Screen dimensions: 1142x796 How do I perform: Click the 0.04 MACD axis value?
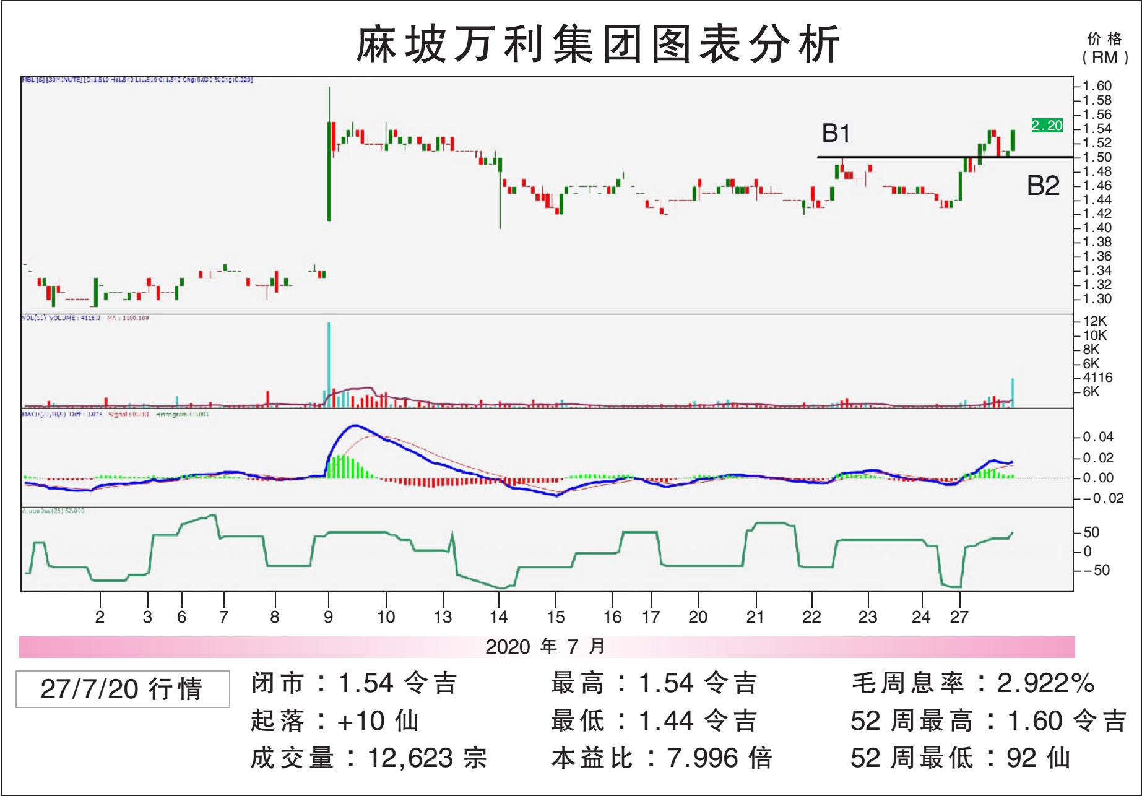click(1097, 437)
